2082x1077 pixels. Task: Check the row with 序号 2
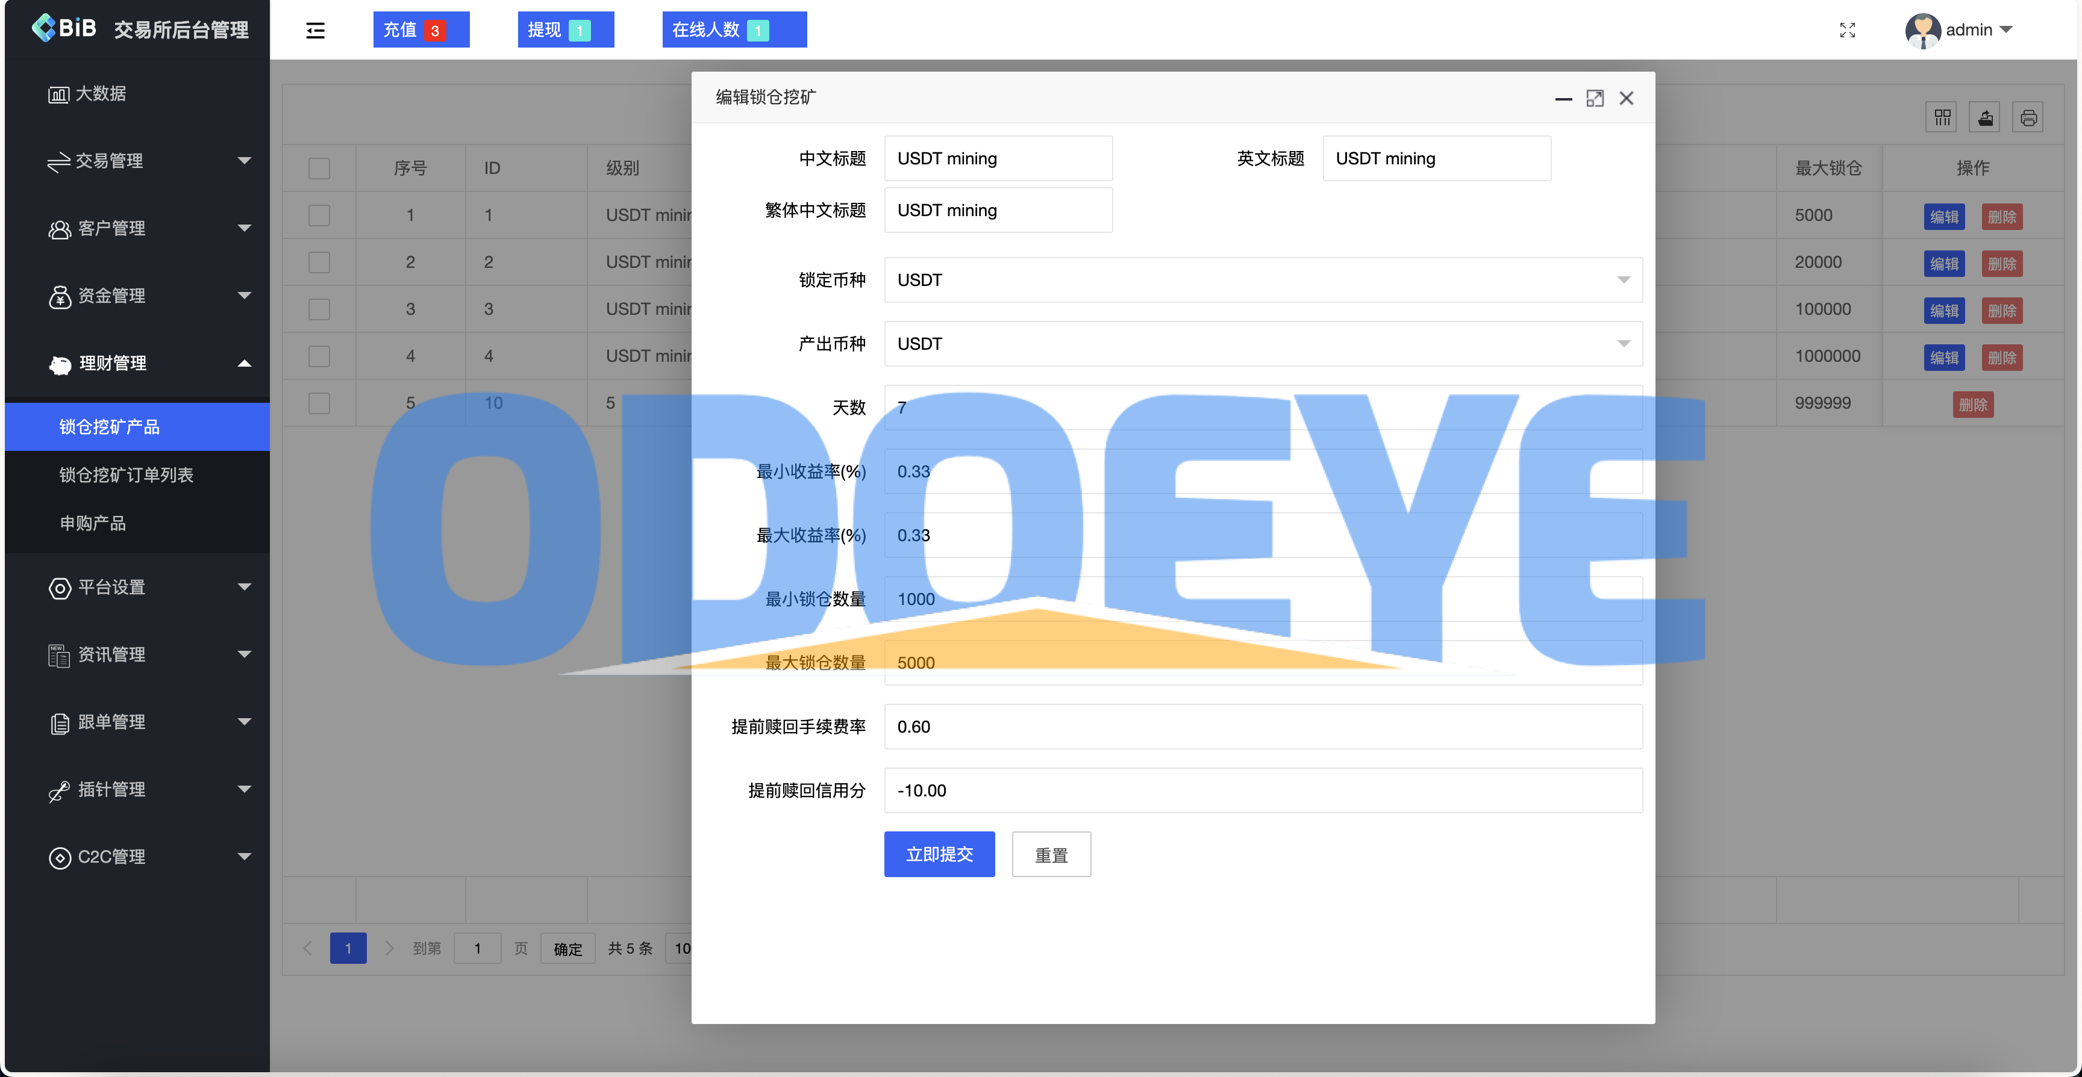319,262
